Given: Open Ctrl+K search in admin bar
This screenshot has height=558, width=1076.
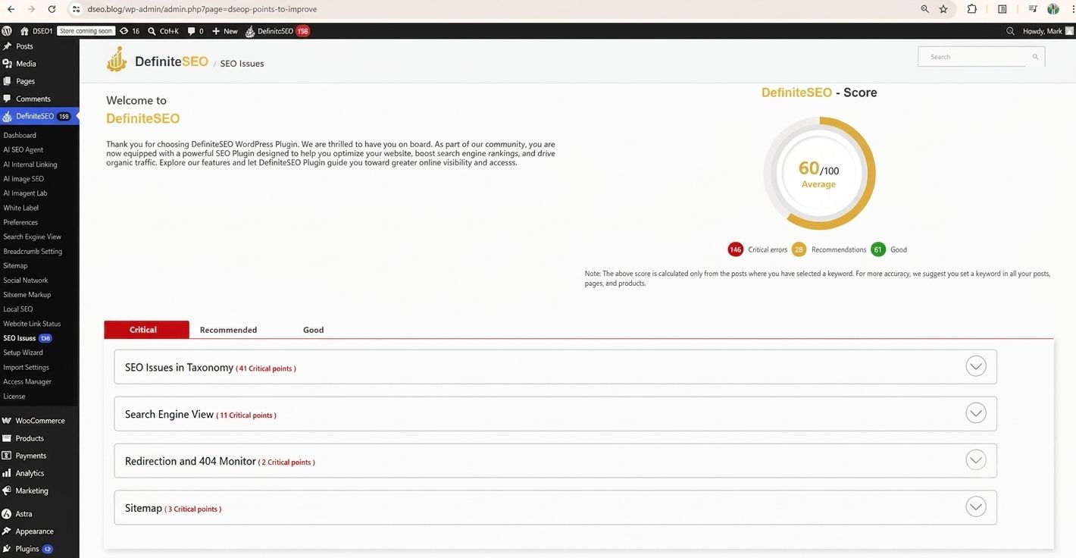Looking at the screenshot, I should tap(163, 31).
